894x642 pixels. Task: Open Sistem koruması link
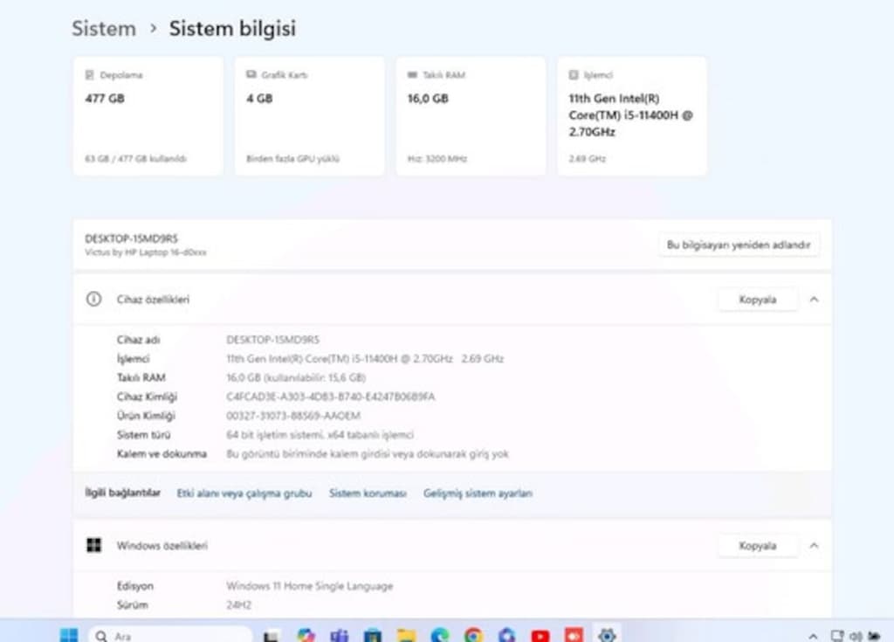coord(368,493)
